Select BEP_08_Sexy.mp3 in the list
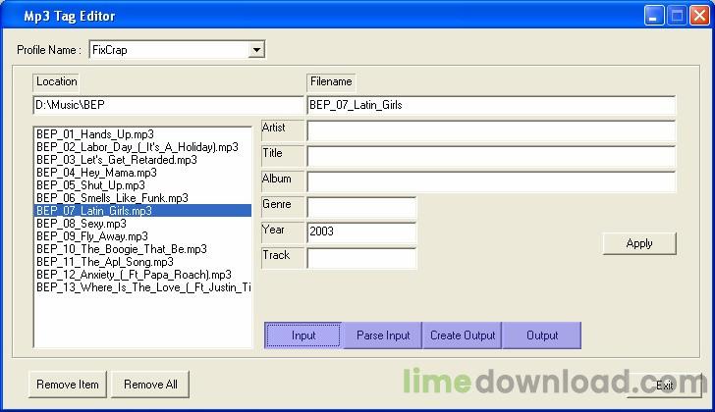Image resolution: width=715 pixels, height=412 pixels. (x=142, y=224)
